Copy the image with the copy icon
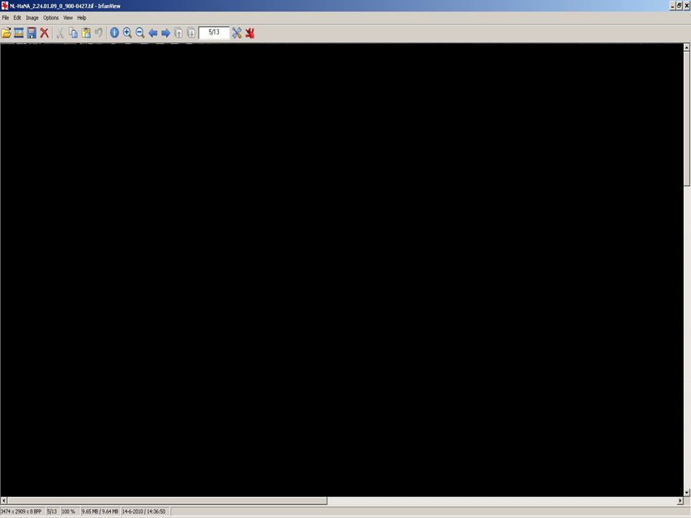Screen dimensions: 691x518 pos(73,33)
